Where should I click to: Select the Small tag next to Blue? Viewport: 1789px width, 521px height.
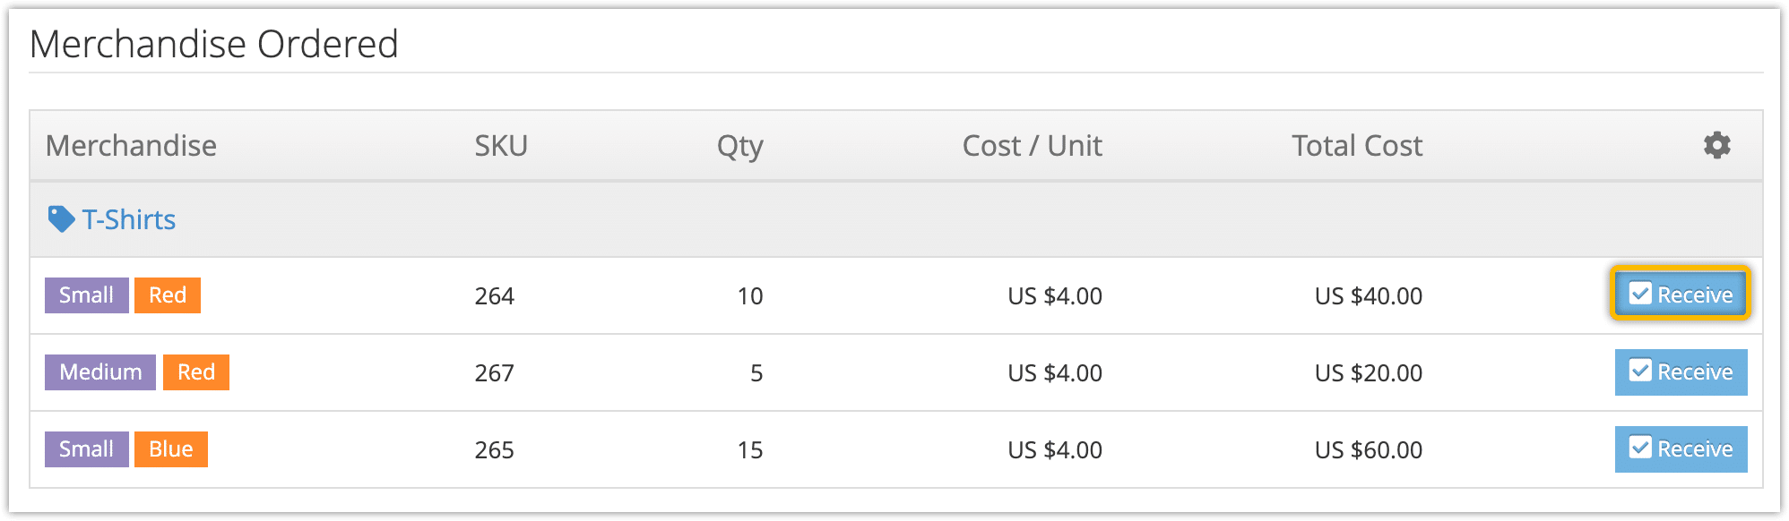(87, 448)
